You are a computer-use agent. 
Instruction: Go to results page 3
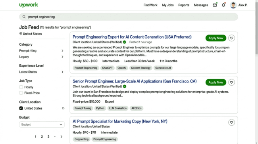(x=48, y=136)
